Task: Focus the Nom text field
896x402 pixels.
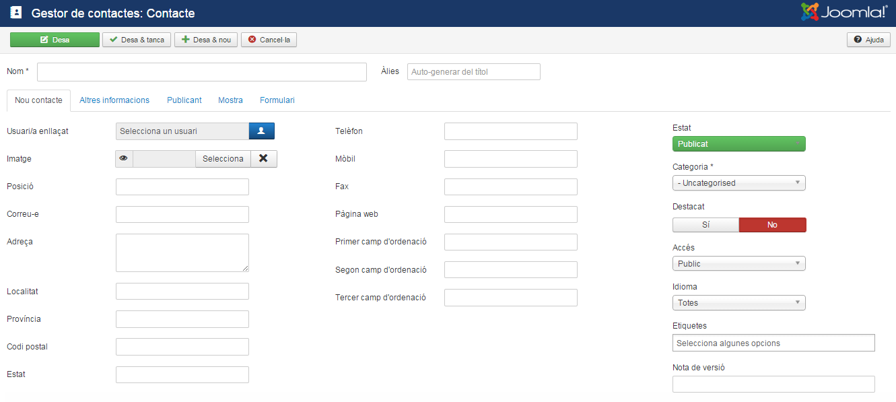Action: click(201, 72)
